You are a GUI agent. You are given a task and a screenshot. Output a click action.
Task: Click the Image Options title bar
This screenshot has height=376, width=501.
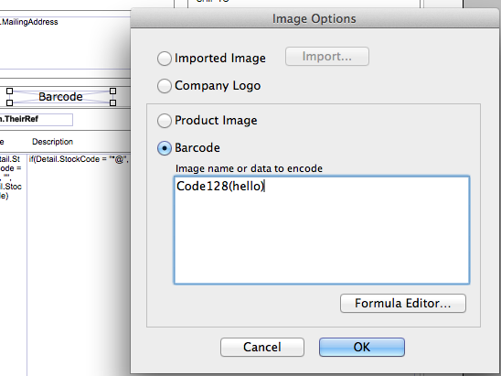tap(314, 18)
